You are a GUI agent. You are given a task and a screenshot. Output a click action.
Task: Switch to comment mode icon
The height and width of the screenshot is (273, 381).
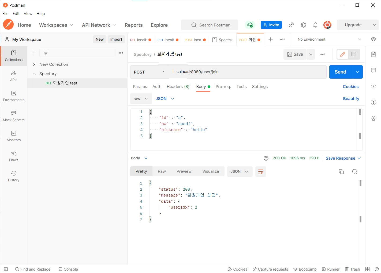click(354, 54)
